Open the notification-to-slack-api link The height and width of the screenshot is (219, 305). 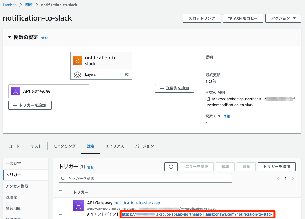click(138, 203)
